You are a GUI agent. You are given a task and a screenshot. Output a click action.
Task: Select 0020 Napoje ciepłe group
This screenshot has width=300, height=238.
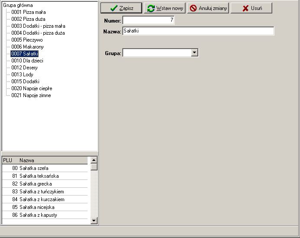32,88
